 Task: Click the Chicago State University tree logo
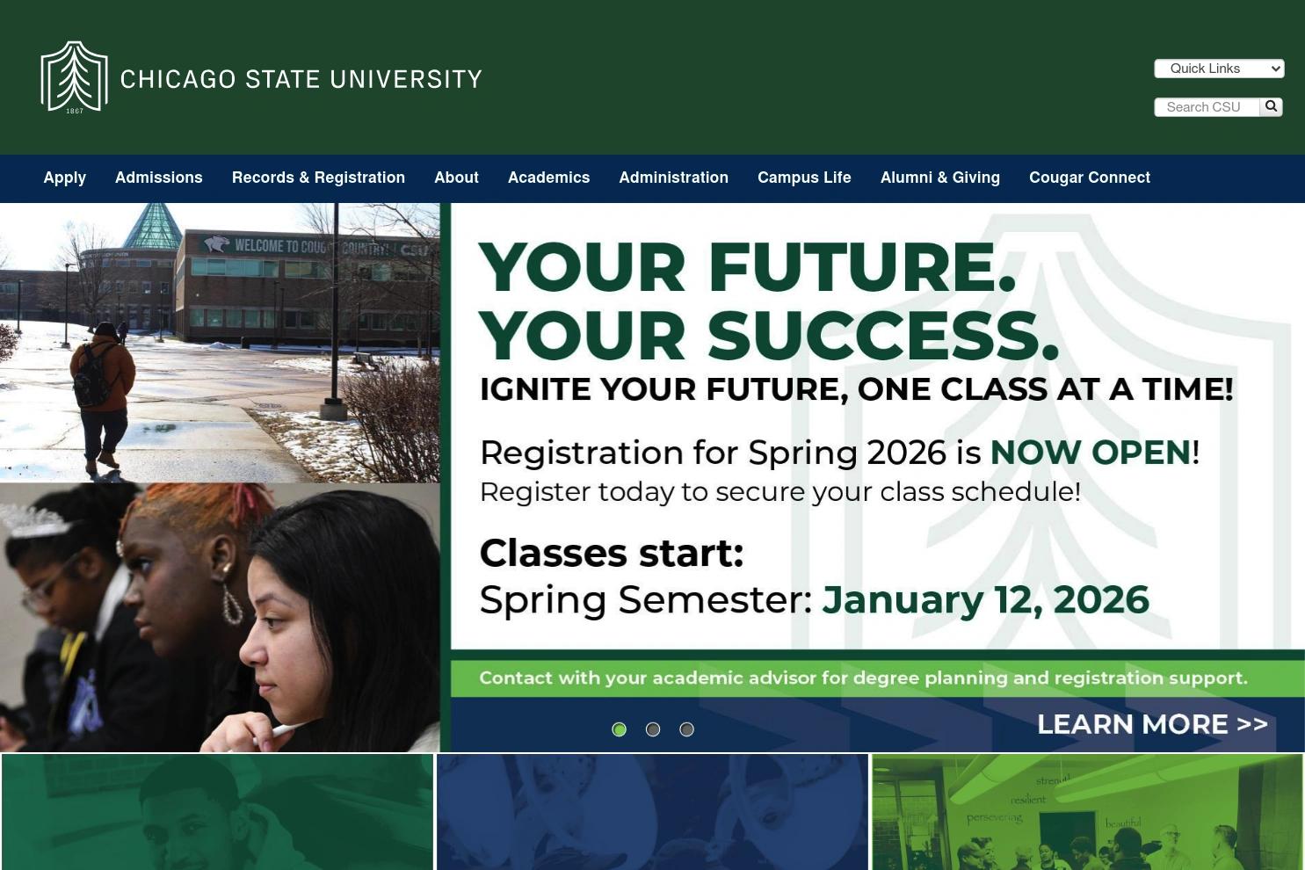coord(75,77)
